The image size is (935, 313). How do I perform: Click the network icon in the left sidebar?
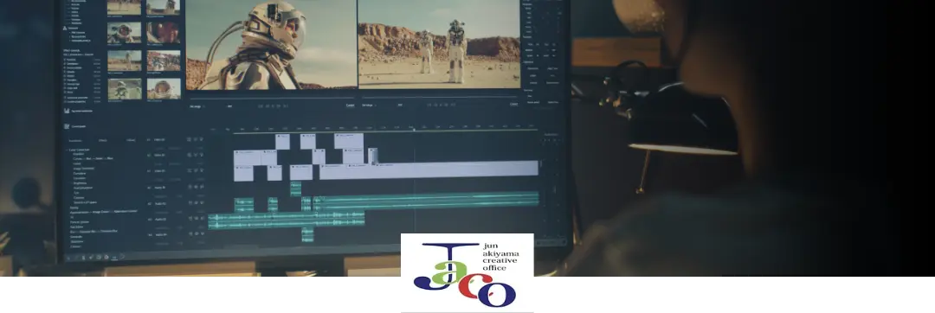[x=66, y=28]
